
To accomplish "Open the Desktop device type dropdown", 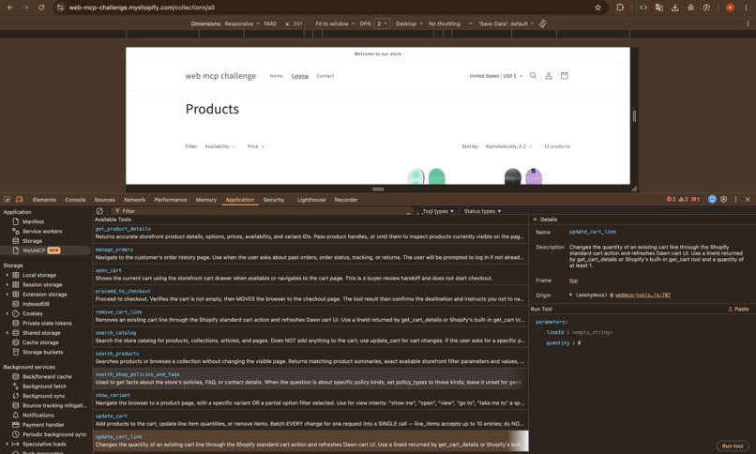I will tap(409, 23).
